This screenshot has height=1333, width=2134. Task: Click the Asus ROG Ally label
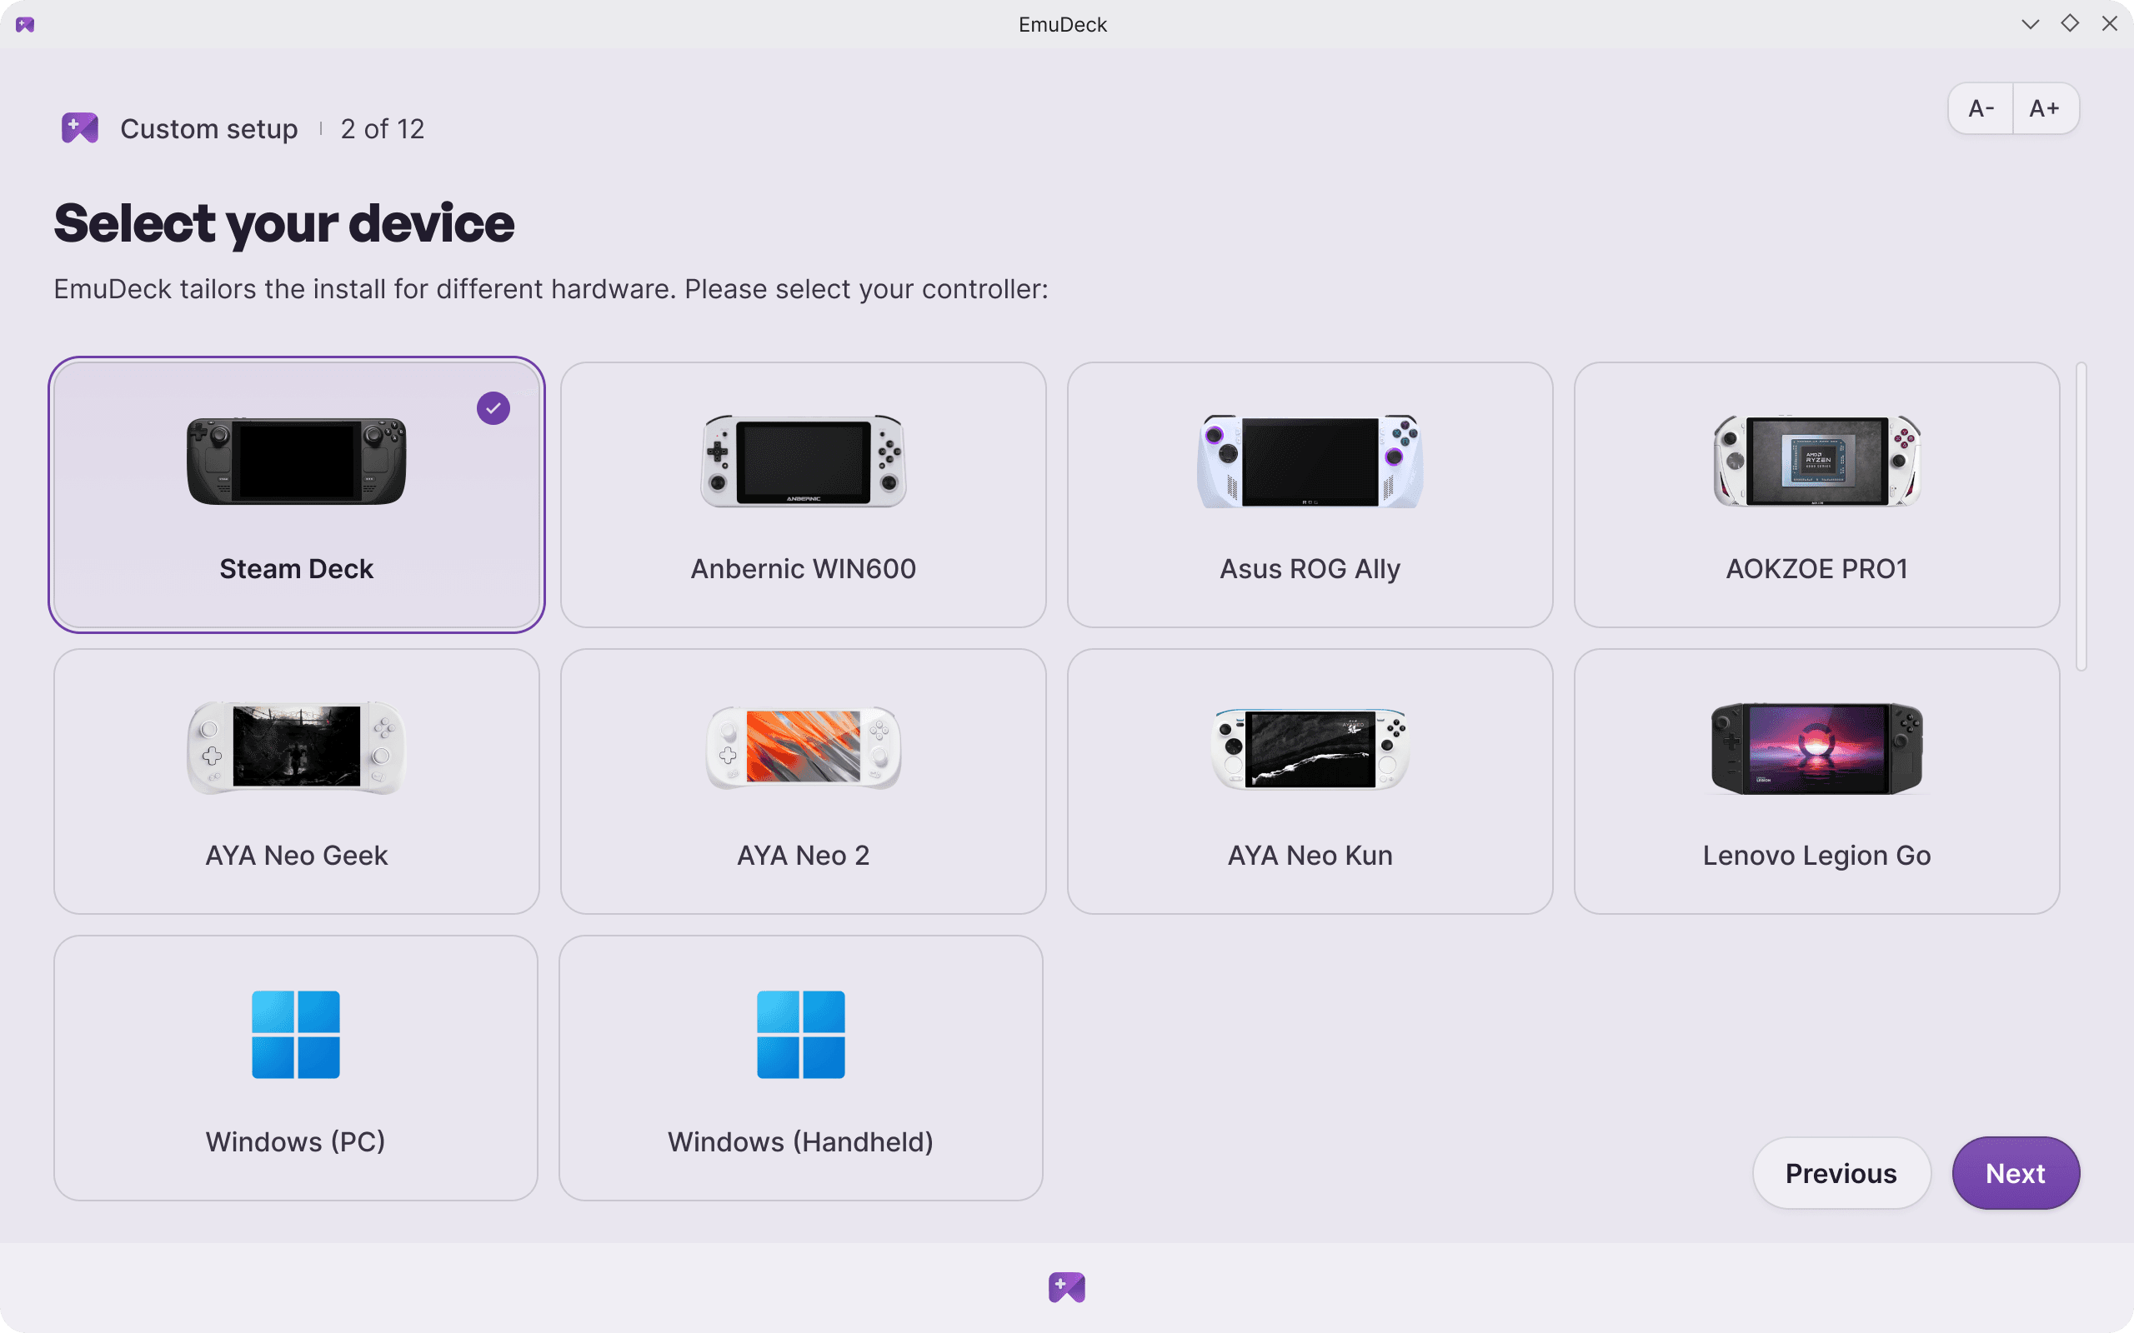pyautogui.click(x=1310, y=570)
